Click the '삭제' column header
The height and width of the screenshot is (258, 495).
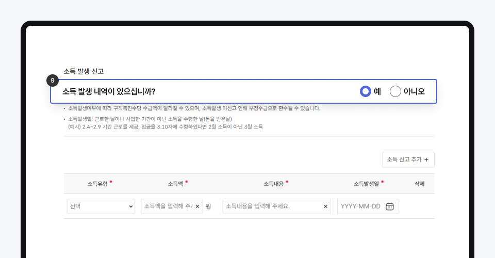coord(419,184)
